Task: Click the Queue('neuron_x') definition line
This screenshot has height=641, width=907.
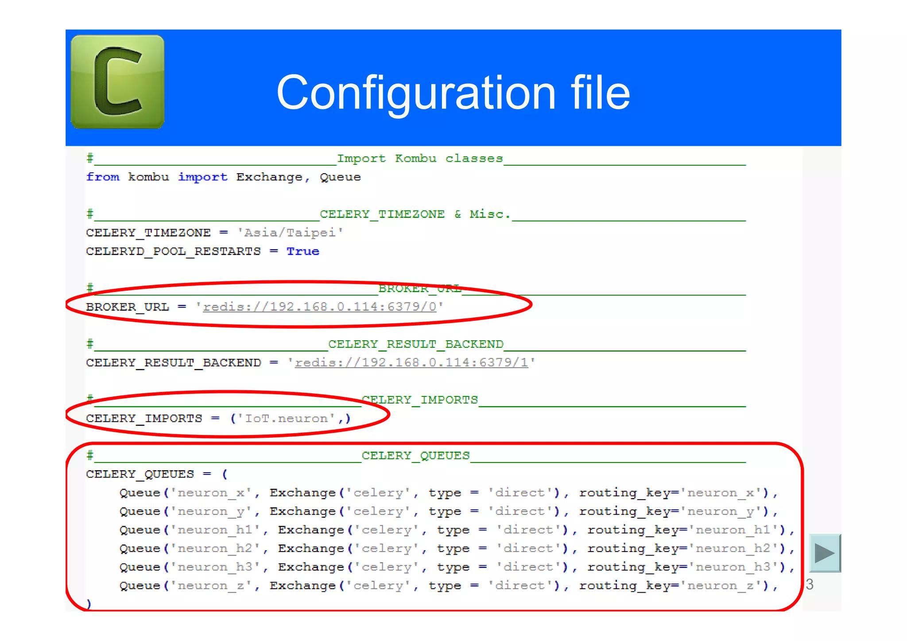Action: [449, 493]
